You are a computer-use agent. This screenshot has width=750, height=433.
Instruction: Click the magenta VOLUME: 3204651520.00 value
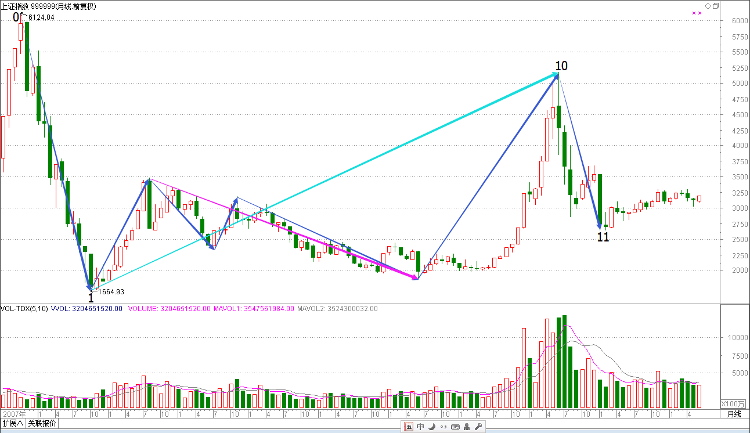tap(169, 309)
